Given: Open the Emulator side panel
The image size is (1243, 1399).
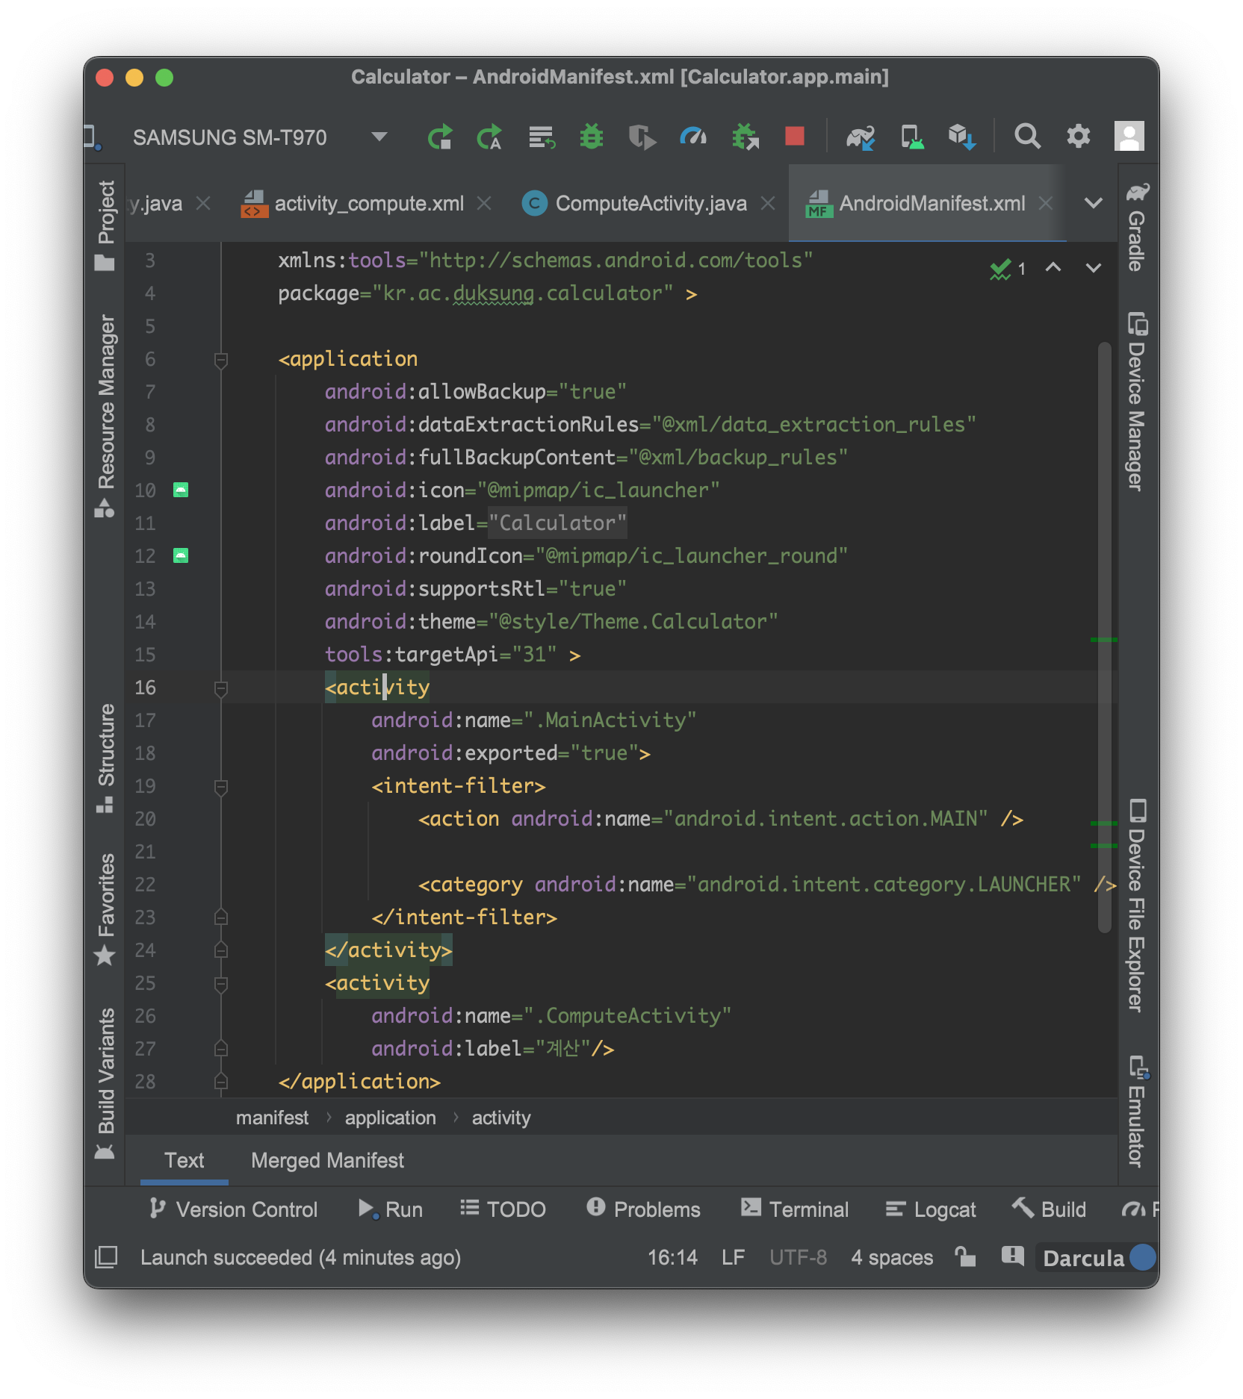Looking at the screenshot, I should (x=1137, y=1111).
